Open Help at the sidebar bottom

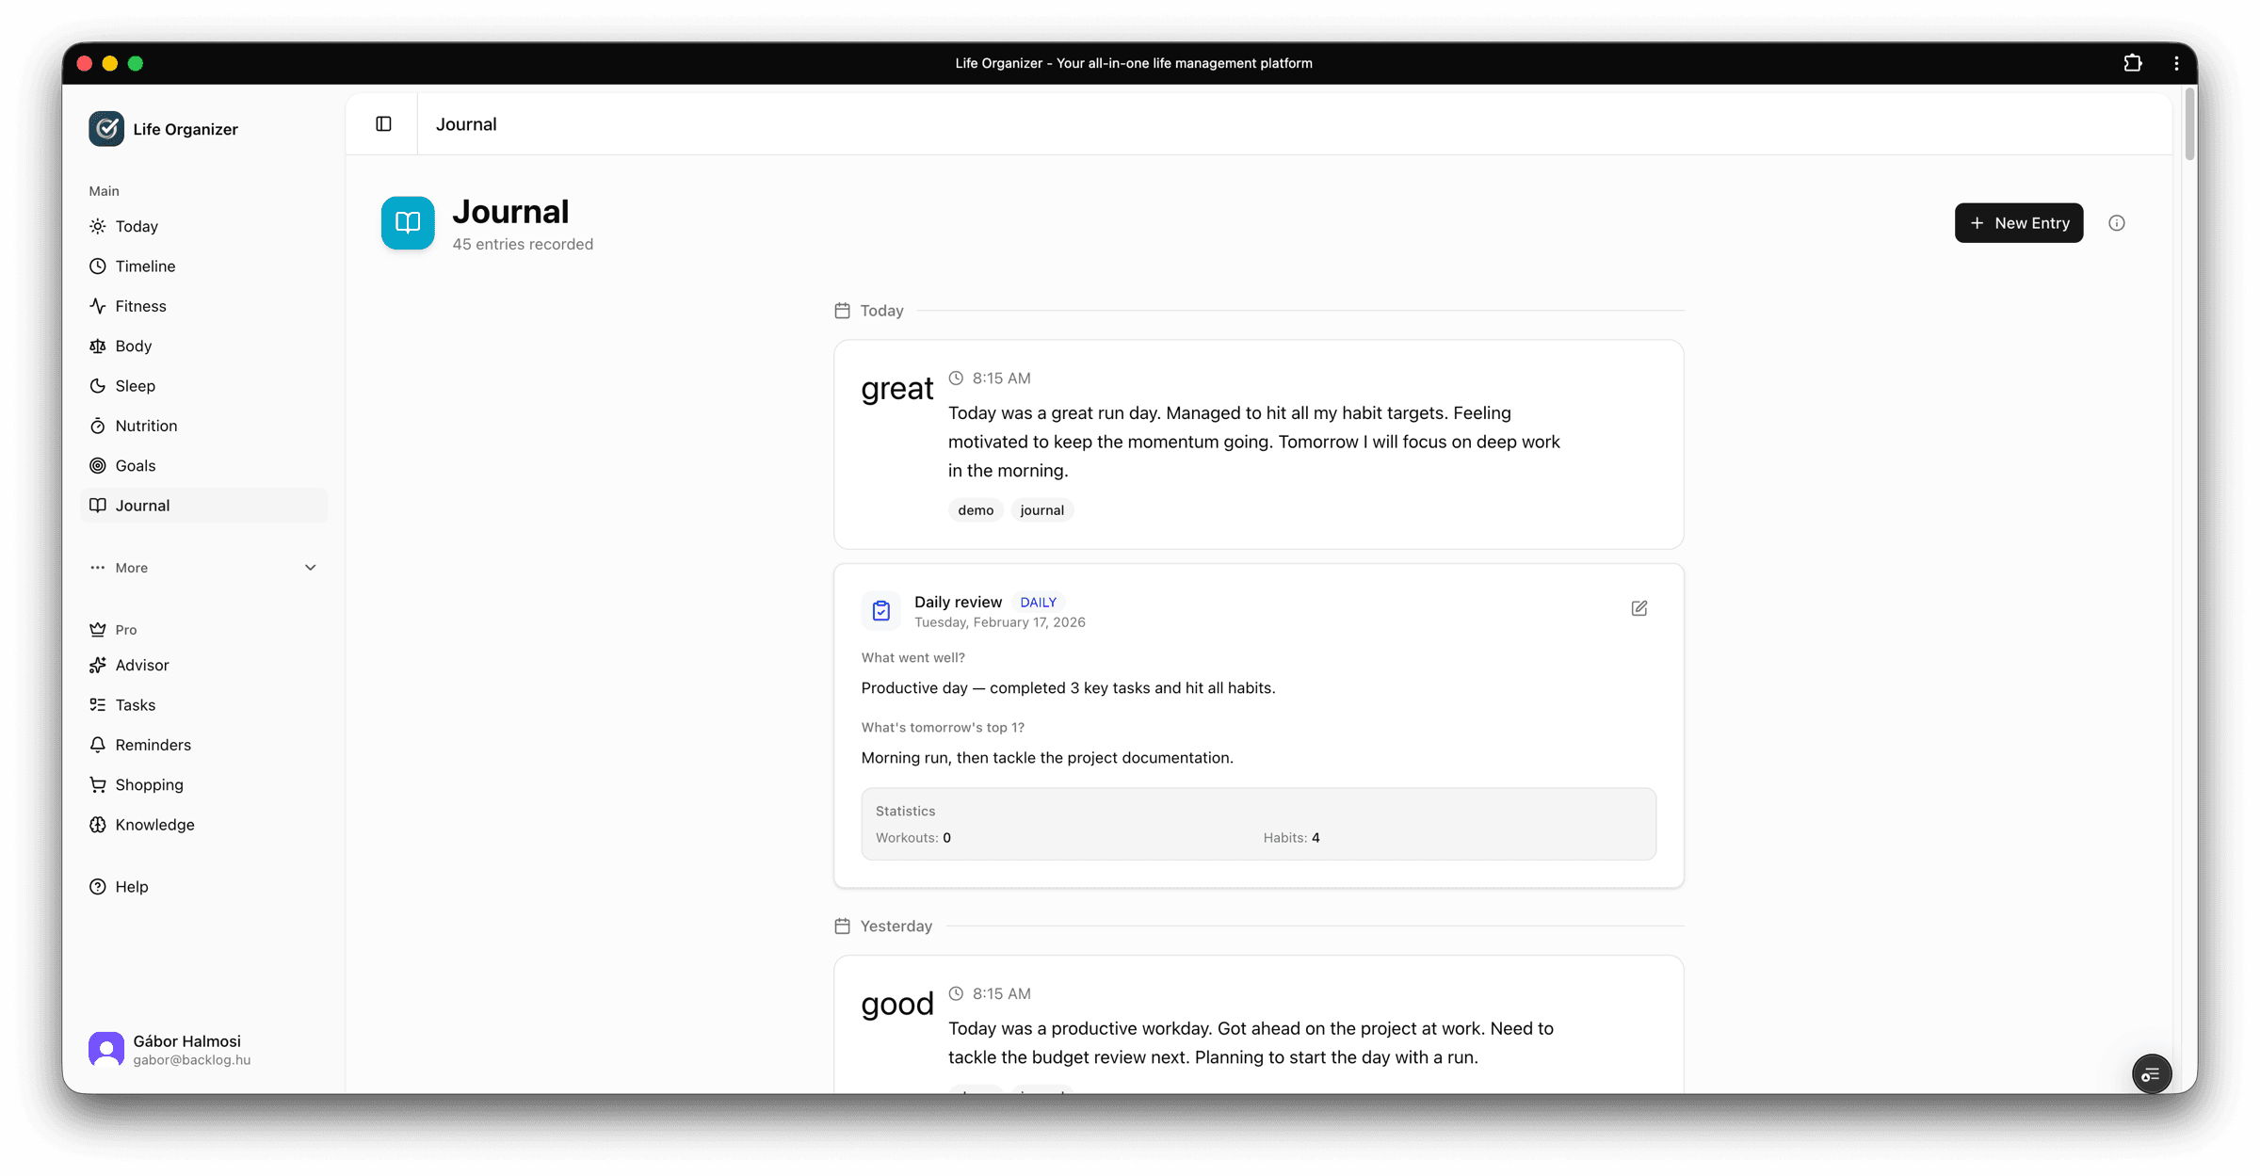(98, 886)
